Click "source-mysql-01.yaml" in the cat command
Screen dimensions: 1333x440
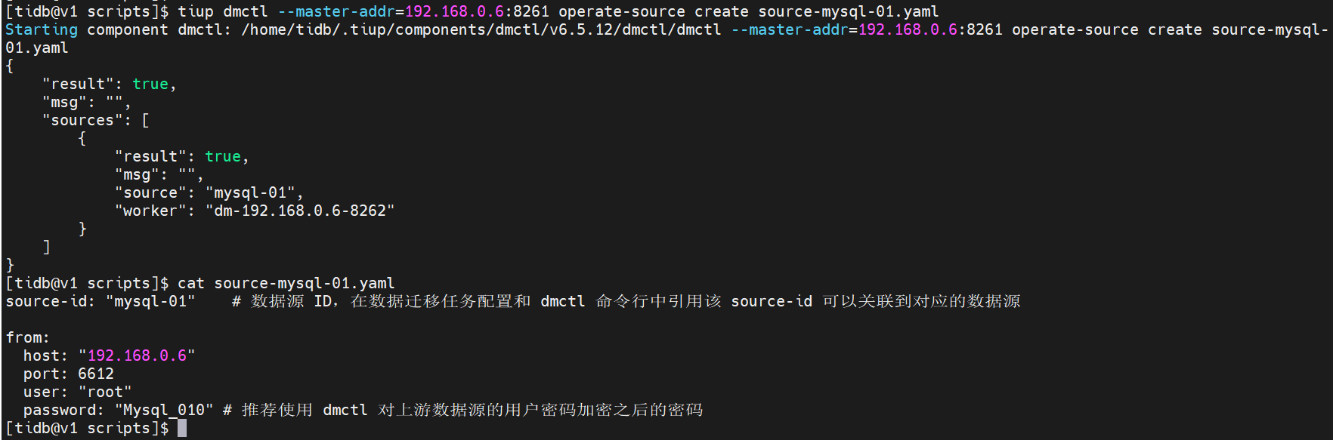pyautogui.click(x=305, y=283)
